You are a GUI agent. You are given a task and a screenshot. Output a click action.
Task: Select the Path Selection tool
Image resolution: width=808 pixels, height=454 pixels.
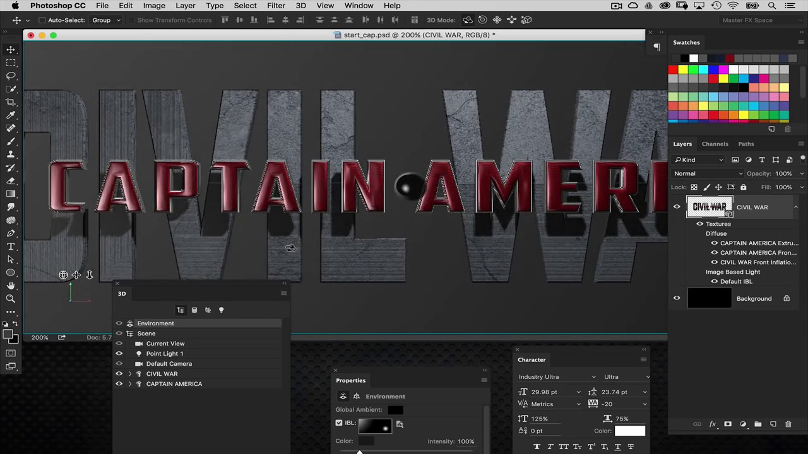pyautogui.click(x=11, y=259)
